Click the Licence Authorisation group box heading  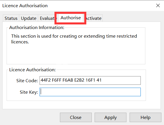(x=32, y=70)
